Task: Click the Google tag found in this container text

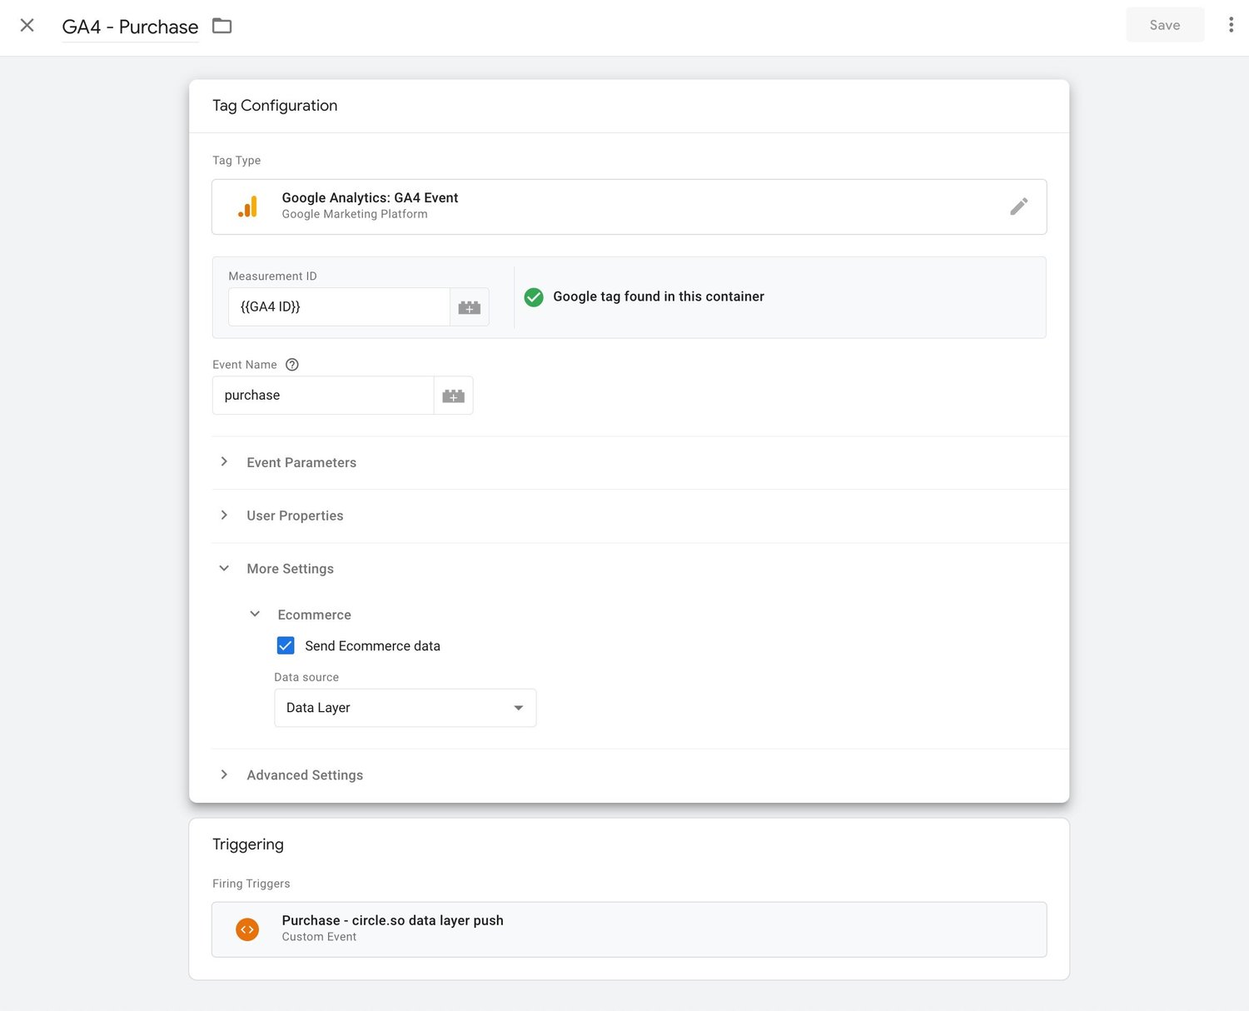Action: (659, 296)
